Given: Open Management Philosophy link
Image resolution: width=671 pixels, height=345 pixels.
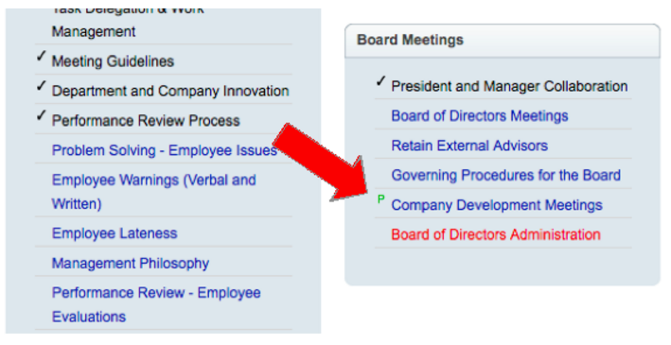Looking at the screenshot, I should click(x=131, y=264).
